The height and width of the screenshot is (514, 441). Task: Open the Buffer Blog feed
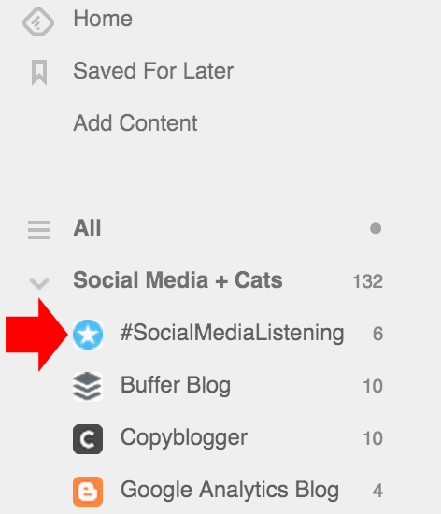(176, 385)
